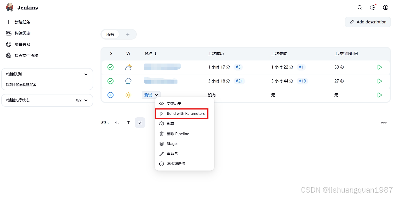Expand the 构建执行状态 chevron
This screenshot has height=197, width=394.
tap(86, 100)
